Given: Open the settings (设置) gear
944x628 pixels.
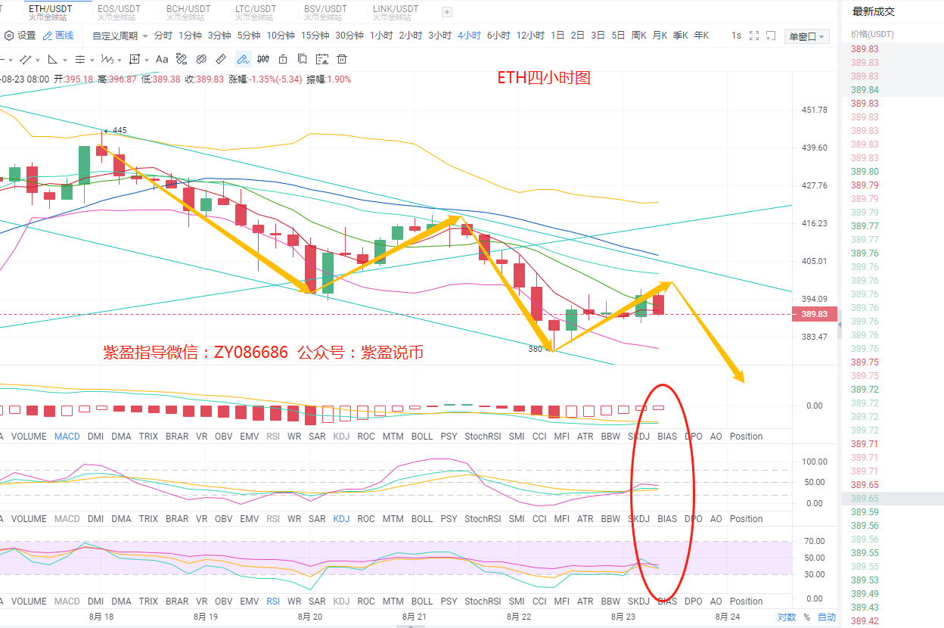Looking at the screenshot, I should point(20,36).
